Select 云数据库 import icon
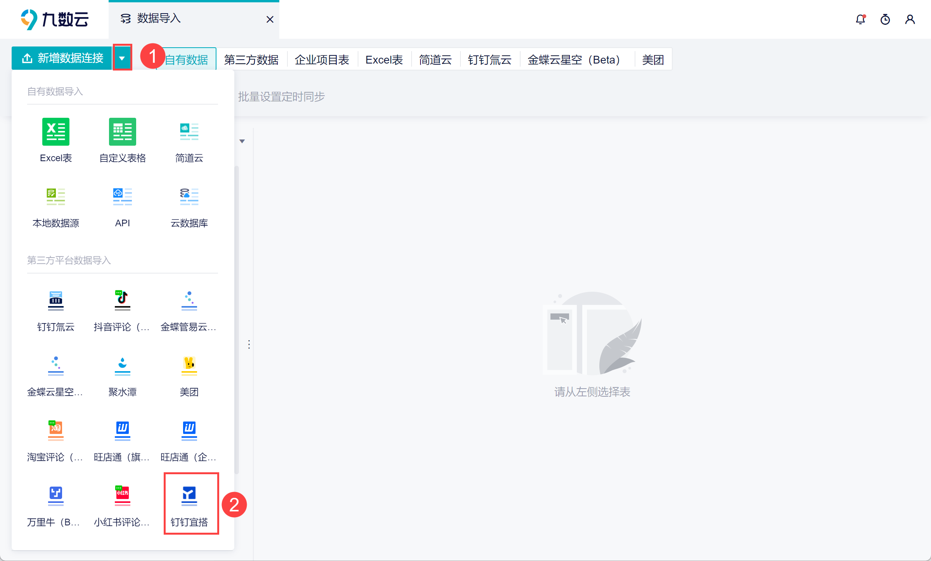The image size is (931, 561). 189,197
